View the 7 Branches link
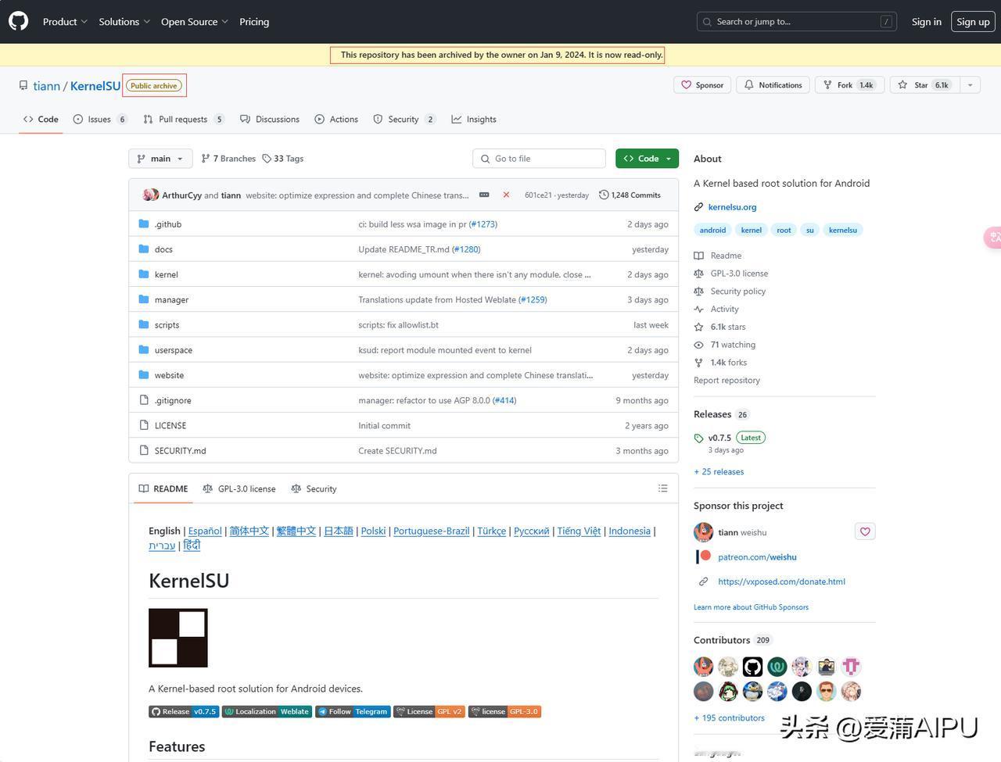This screenshot has width=1001, height=762. click(x=228, y=159)
